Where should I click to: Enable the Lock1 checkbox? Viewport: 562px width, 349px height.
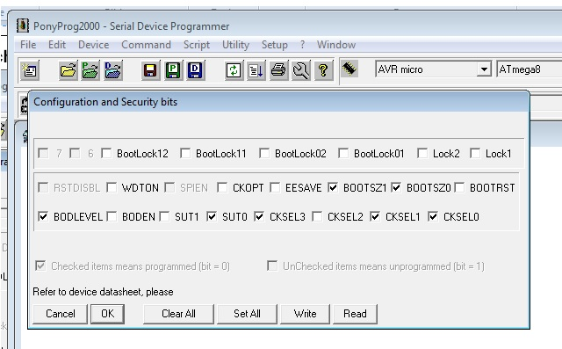coord(475,154)
